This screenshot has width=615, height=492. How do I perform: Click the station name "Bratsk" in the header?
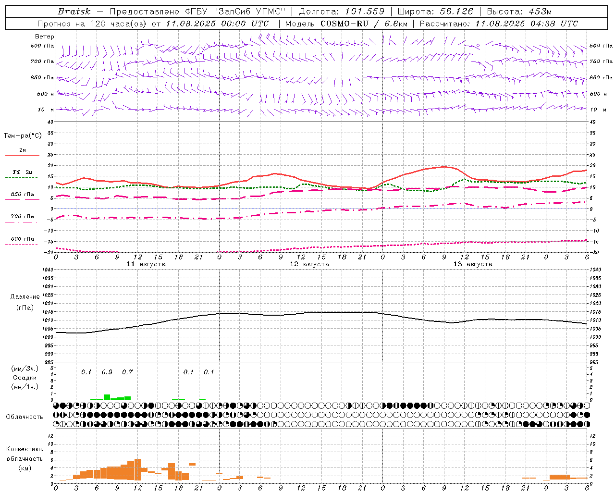pos(74,12)
